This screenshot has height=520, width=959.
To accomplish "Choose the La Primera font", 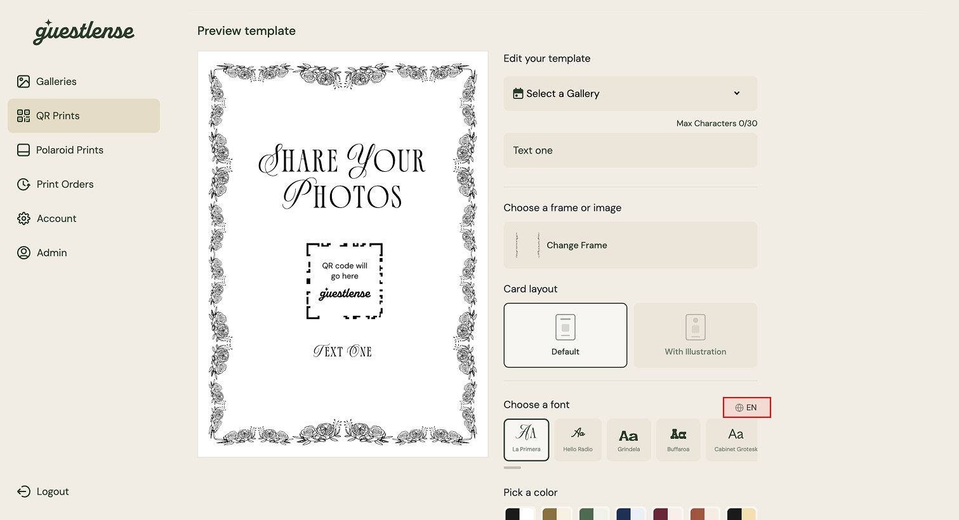I will click(x=527, y=439).
